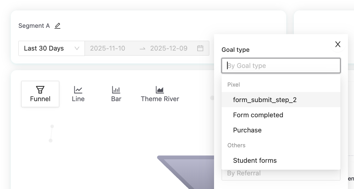The image size is (354, 189).
Task: Select form_submit_step_2 goal option
Action: coord(265,100)
